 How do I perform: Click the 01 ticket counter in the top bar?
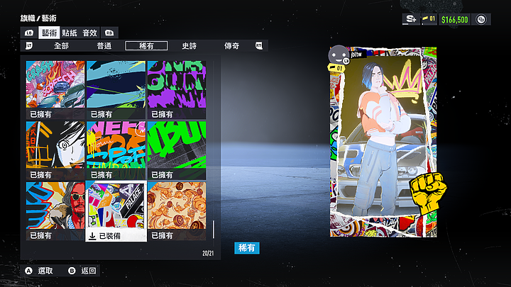(x=429, y=19)
